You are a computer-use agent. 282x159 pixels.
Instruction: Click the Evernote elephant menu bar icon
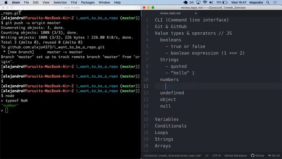pos(185,2)
